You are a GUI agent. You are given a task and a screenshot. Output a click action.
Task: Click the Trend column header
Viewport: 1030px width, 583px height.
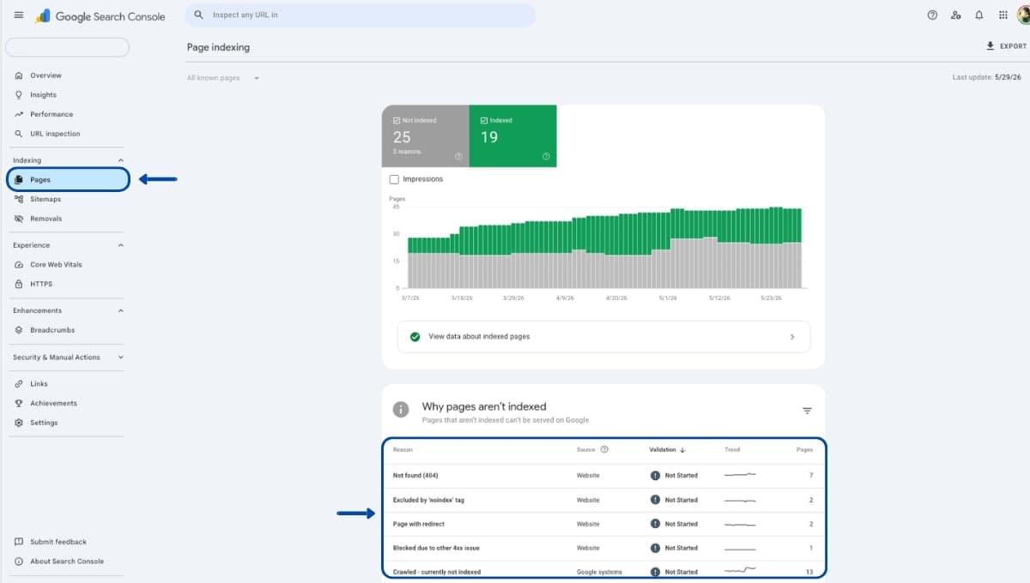[x=731, y=450]
